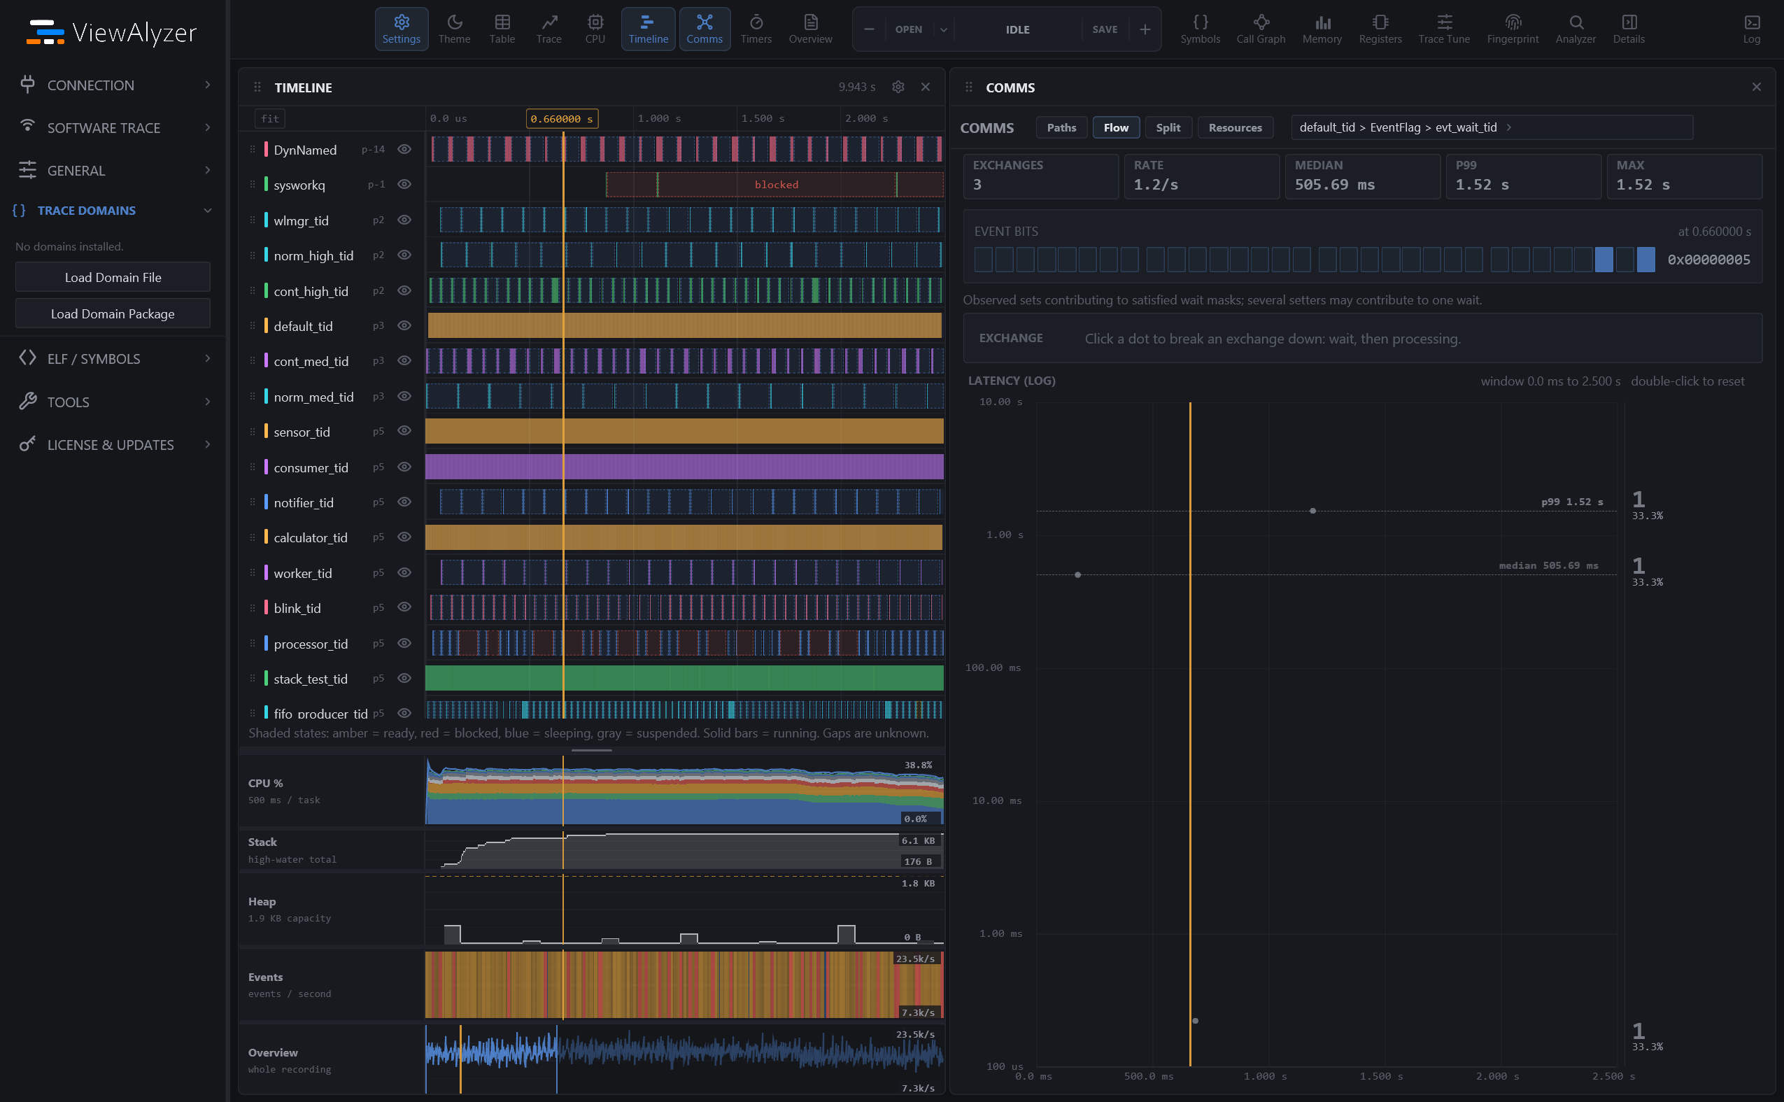Open the Trace Tune icon

1444,29
